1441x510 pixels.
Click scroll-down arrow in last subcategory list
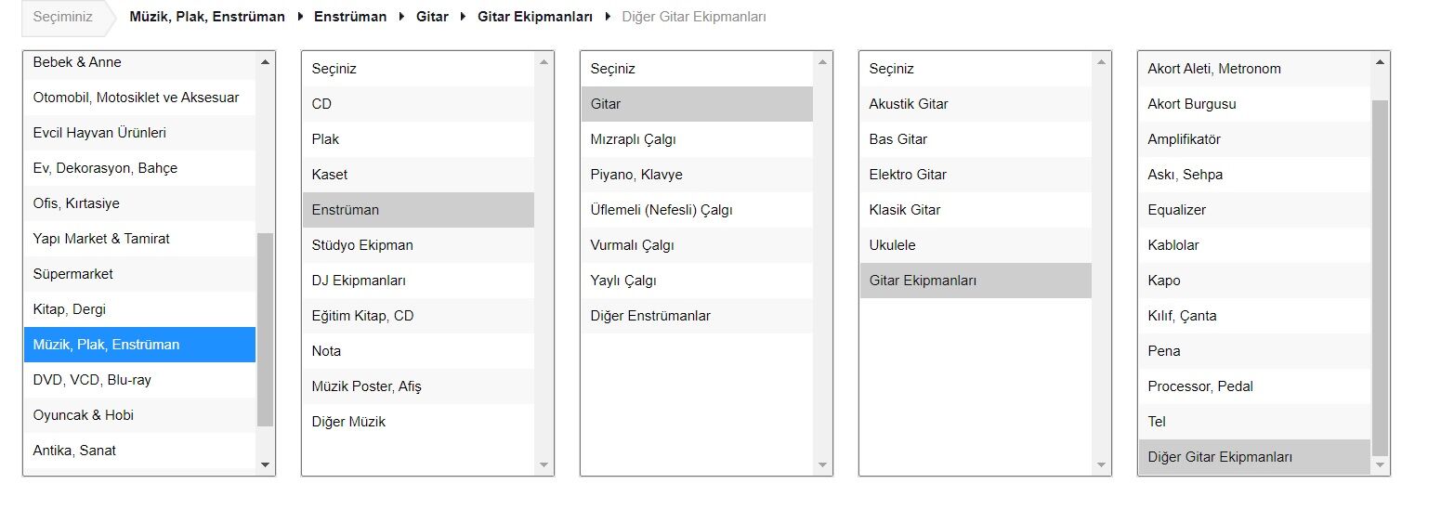point(1380,464)
